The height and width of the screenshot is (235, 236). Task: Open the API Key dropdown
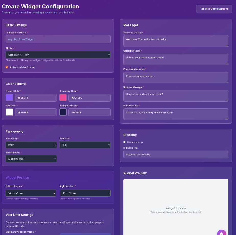point(58,55)
